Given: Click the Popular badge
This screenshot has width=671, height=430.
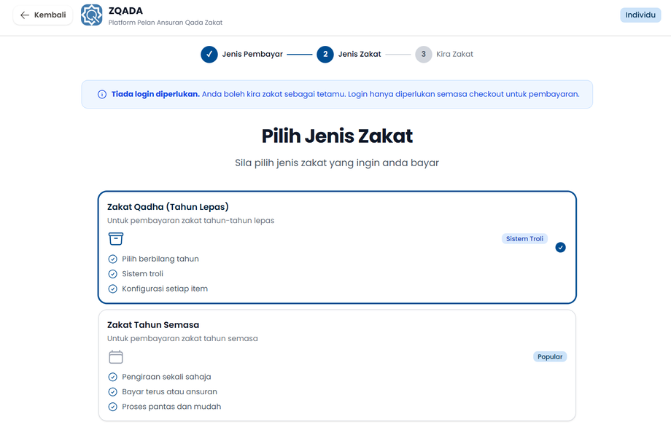Looking at the screenshot, I should pyautogui.click(x=550, y=357).
